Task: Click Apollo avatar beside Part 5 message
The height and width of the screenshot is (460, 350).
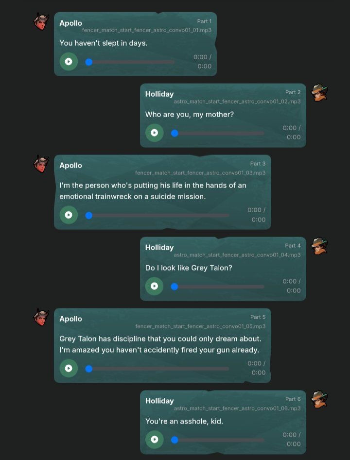Action: click(x=41, y=317)
